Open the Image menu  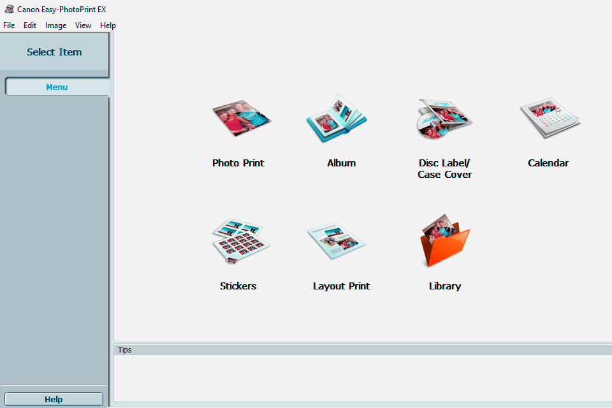pos(55,25)
